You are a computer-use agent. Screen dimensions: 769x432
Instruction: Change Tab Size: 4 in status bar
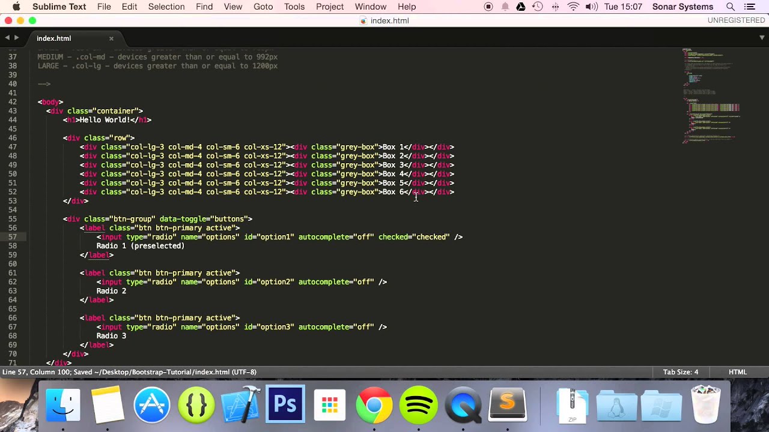pos(681,372)
